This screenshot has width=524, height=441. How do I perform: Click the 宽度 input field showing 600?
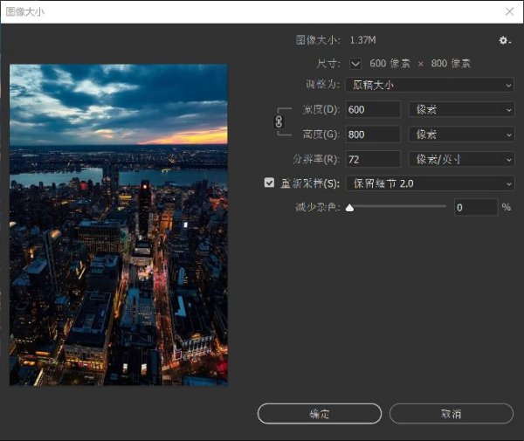coord(373,109)
